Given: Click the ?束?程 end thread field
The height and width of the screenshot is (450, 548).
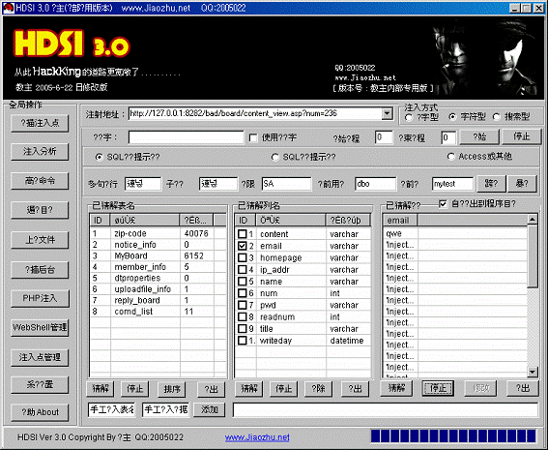Looking at the screenshot, I should (448, 137).
